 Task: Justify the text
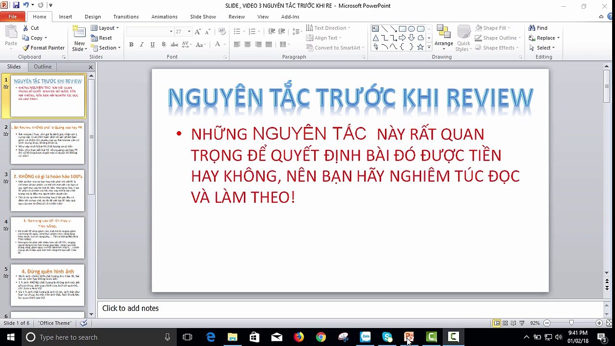[x=269, y=44]
